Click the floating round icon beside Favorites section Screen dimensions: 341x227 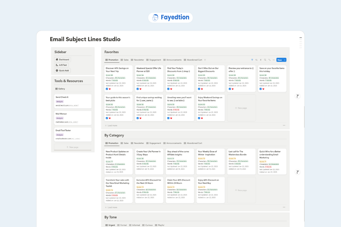click(x=298, y=96)
